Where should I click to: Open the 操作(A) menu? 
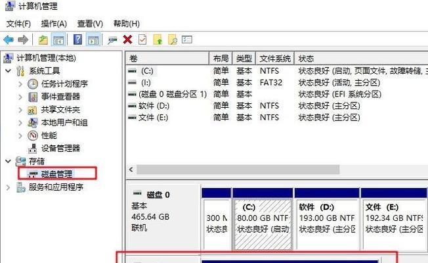point(54,24)
